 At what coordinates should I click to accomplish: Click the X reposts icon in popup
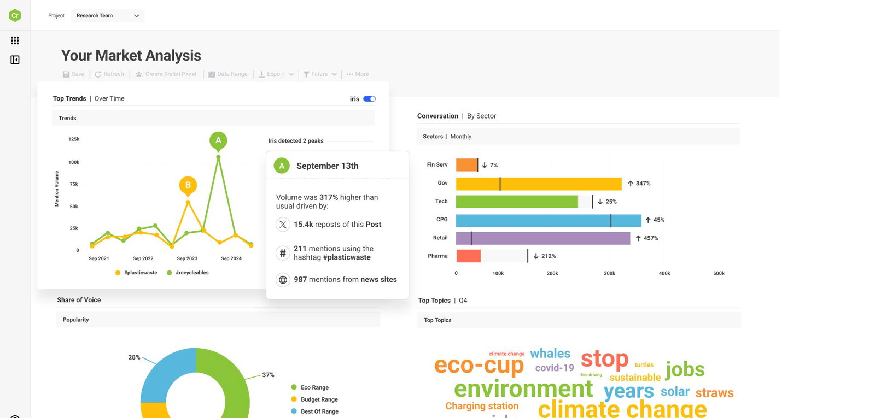(283, 225)
